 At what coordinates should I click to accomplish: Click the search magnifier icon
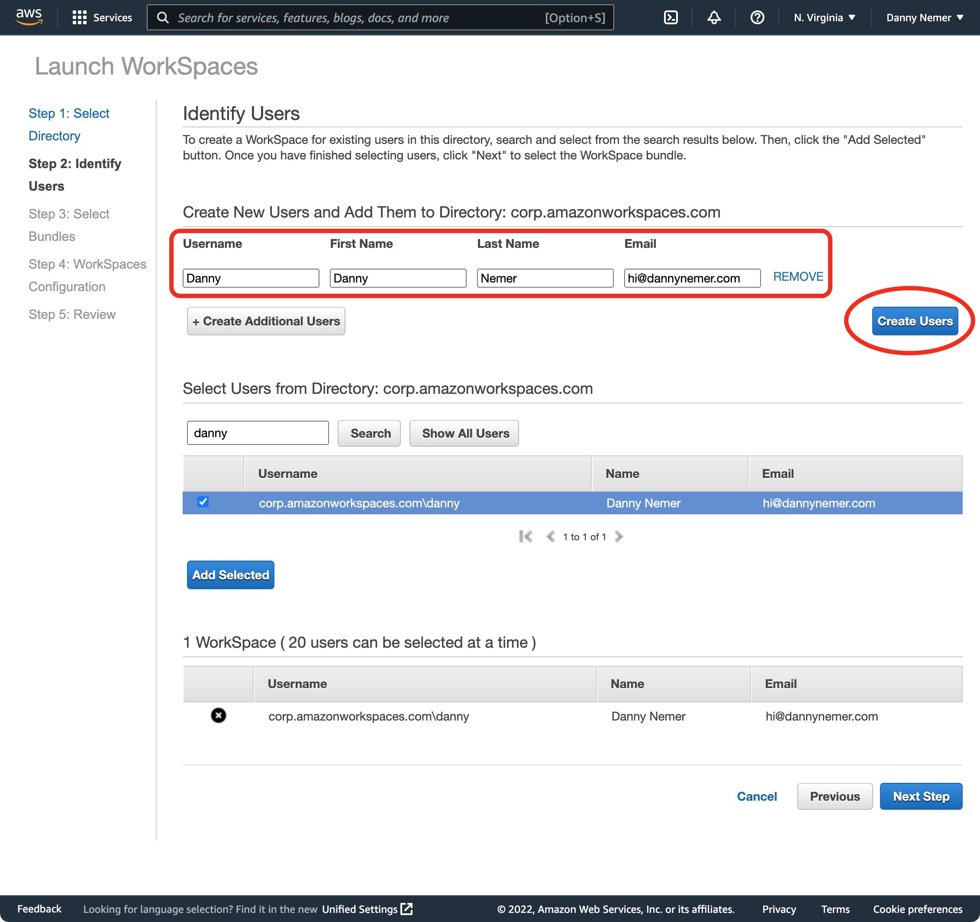(163, 18)
